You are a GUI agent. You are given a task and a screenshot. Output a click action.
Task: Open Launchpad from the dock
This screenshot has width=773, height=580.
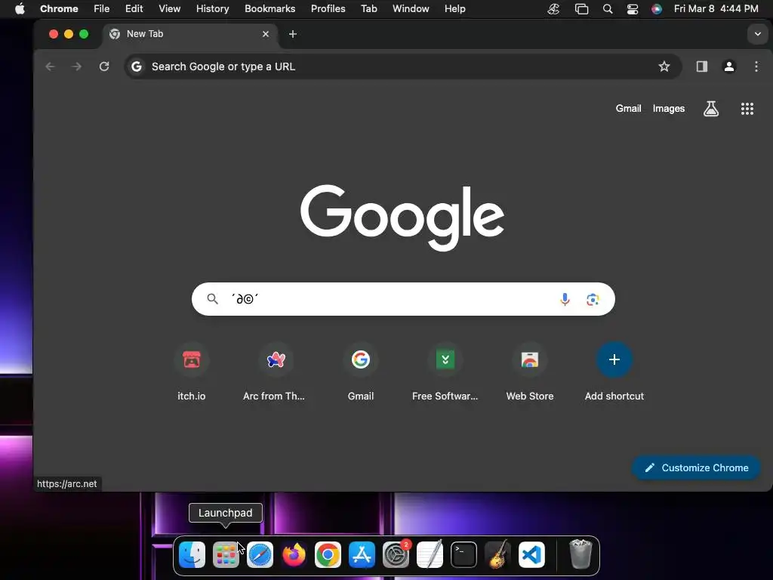[x=226, y=555]
